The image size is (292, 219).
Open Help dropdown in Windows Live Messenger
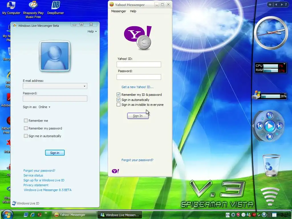point(92,31)
